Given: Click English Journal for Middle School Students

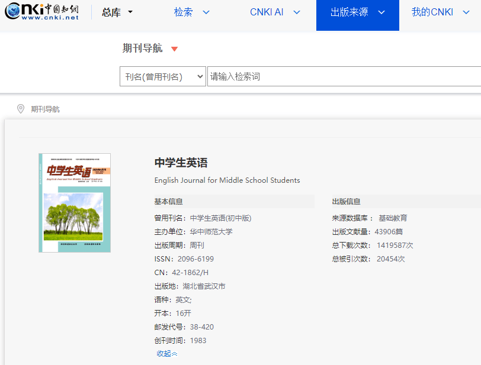Looking at the screenshot, I should point(227,180).
